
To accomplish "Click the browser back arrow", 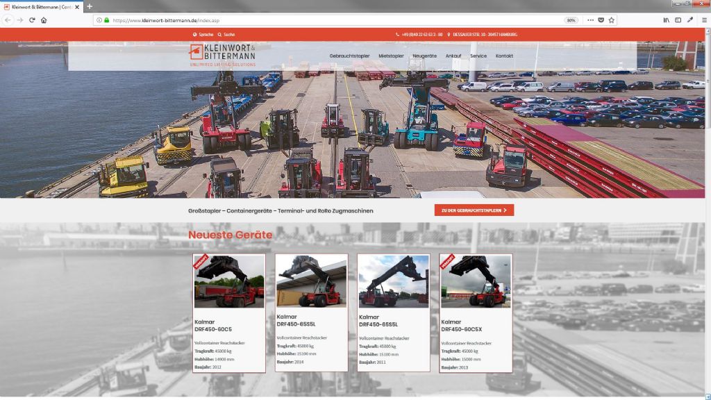I will coord(8,20).
